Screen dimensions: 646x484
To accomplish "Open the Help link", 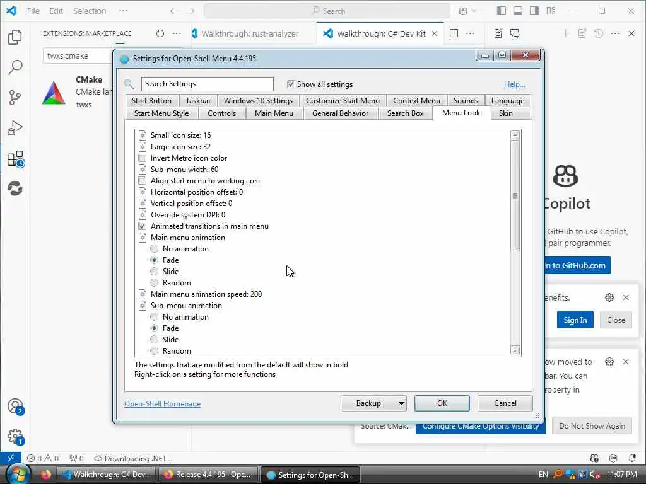I will click(515, 84).
